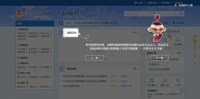This screenshot has width=200, height=99.
Task: Click the 纳税人学堂 book icon in menu
Action: pos(18,73)
